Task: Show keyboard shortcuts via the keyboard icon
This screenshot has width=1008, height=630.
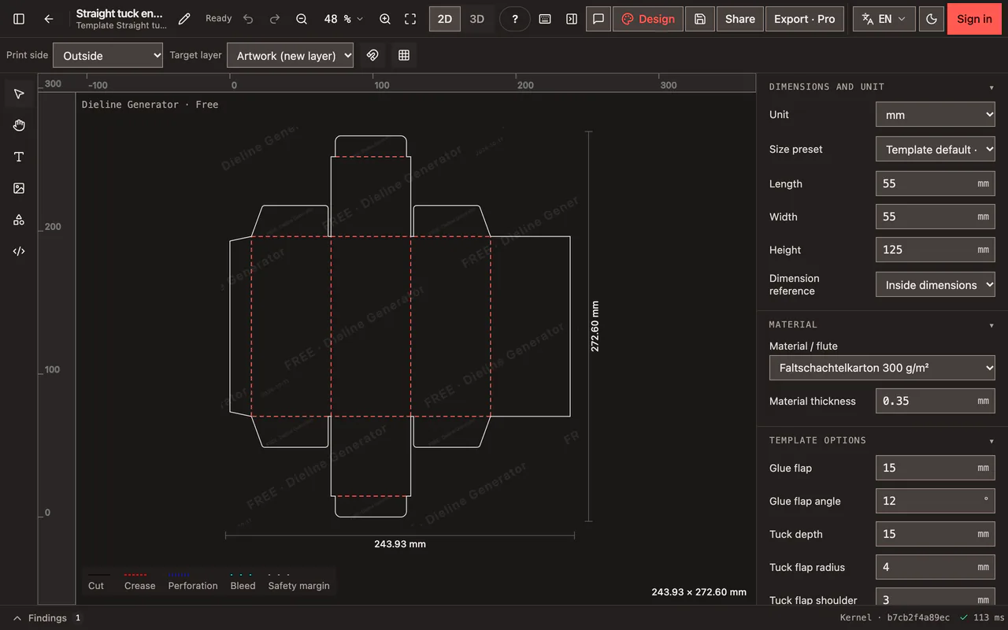Action: (x=545, y=19)
